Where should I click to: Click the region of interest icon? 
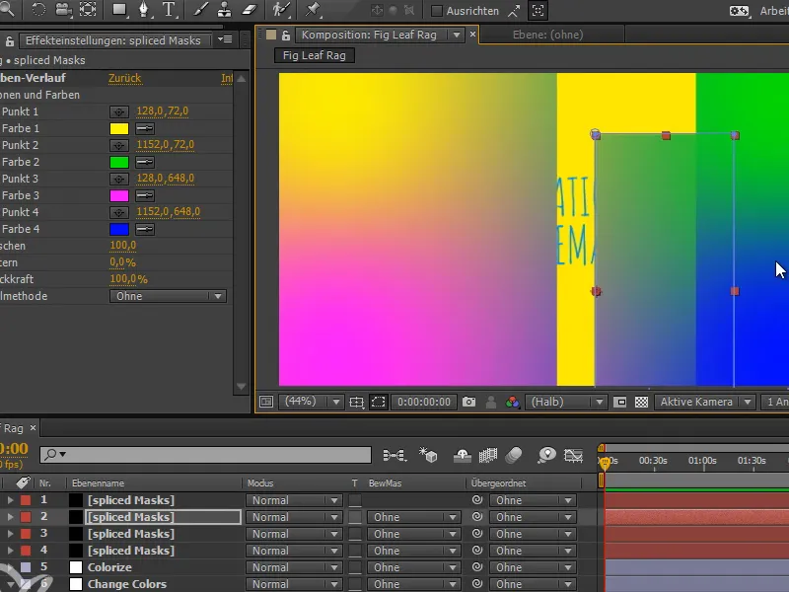click(x=620, y=402)
